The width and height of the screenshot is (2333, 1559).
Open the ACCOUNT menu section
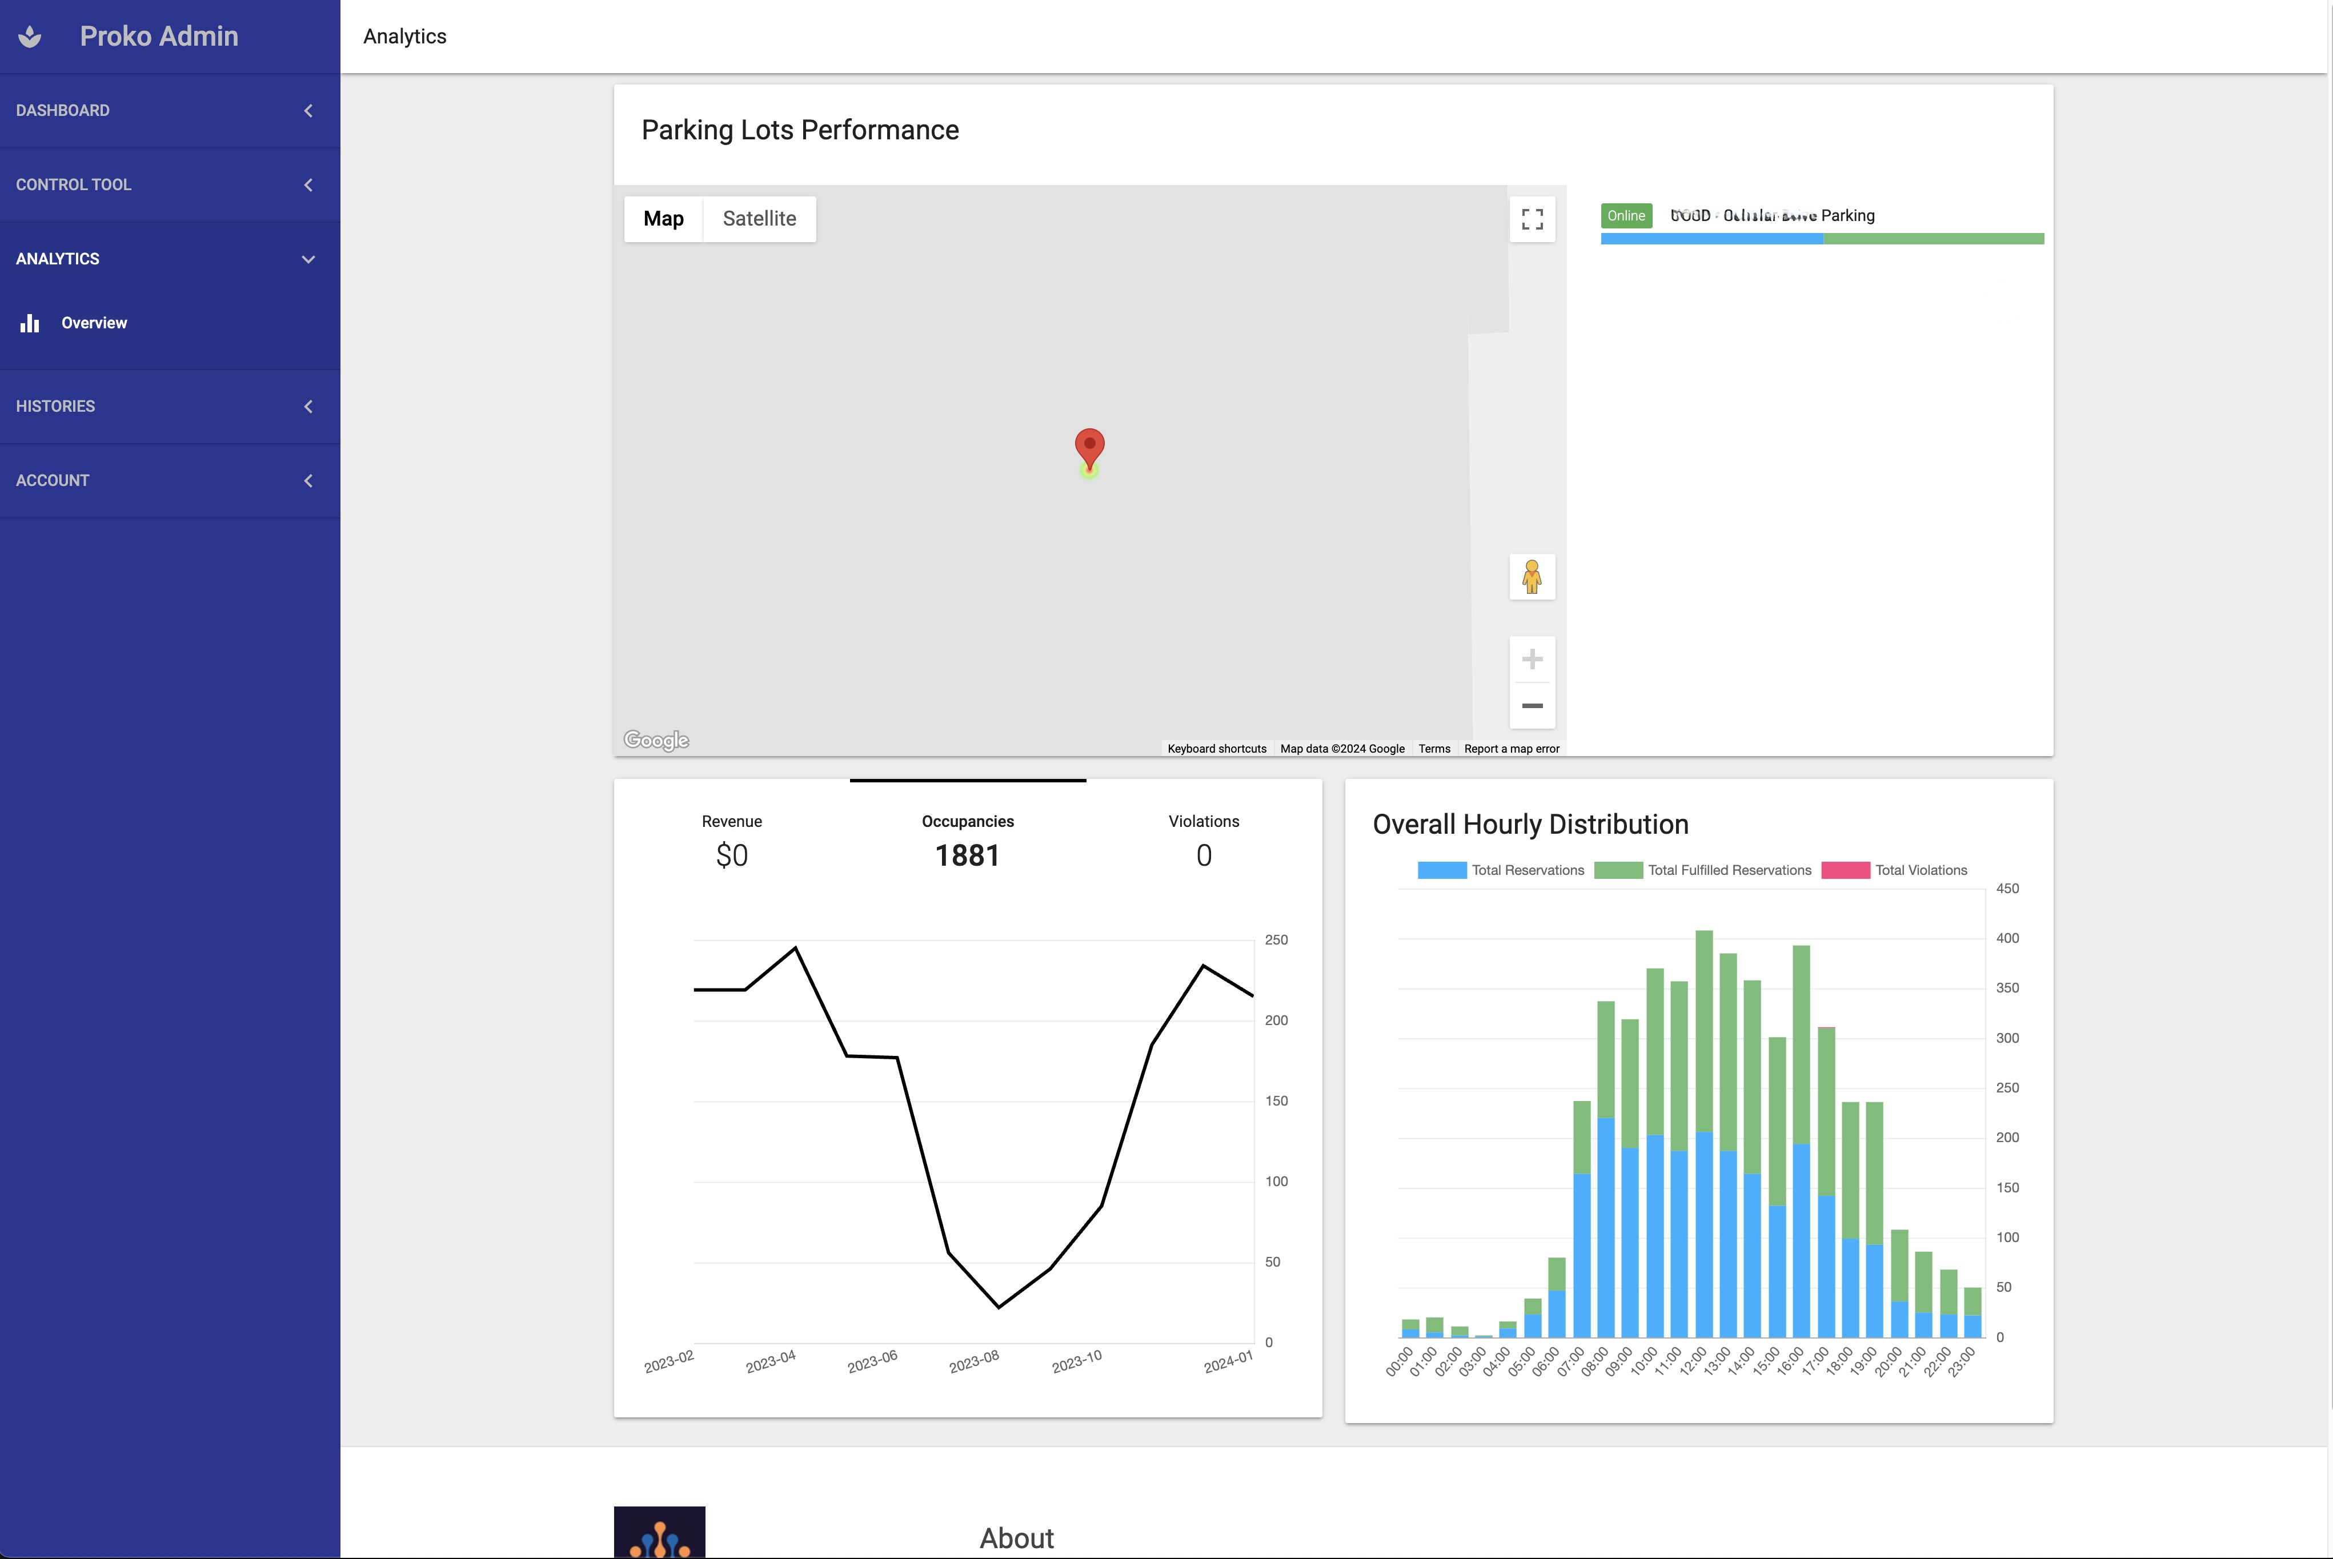point(170,480)
